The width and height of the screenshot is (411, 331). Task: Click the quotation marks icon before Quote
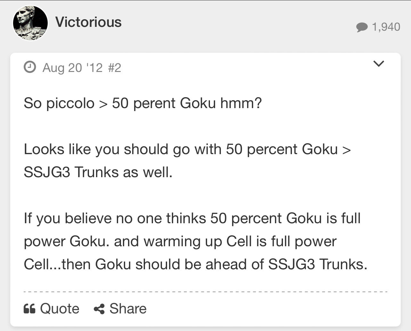(29, 308)
